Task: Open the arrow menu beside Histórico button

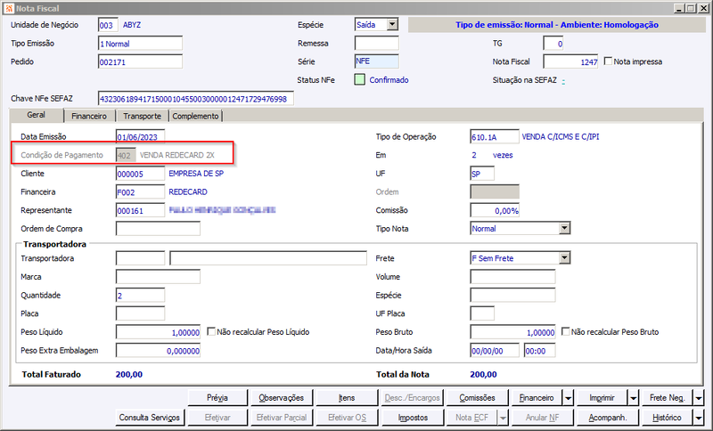Action: point(699,417)
